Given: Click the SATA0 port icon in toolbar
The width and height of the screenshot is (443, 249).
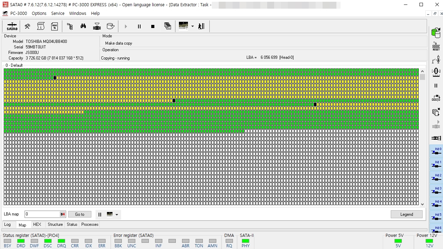Looking at the screenshot, I should click(12, 26).
